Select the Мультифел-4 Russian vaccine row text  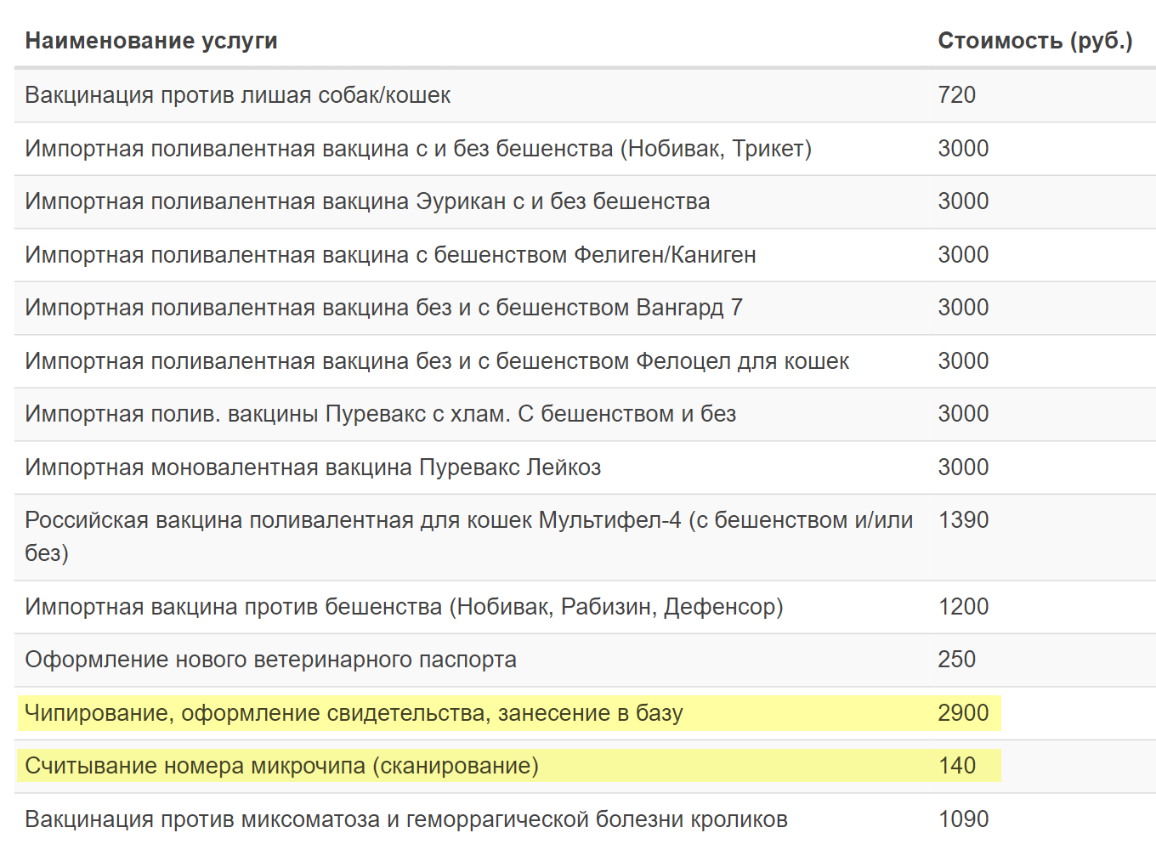pyautogui.click(x=469, y=536)
